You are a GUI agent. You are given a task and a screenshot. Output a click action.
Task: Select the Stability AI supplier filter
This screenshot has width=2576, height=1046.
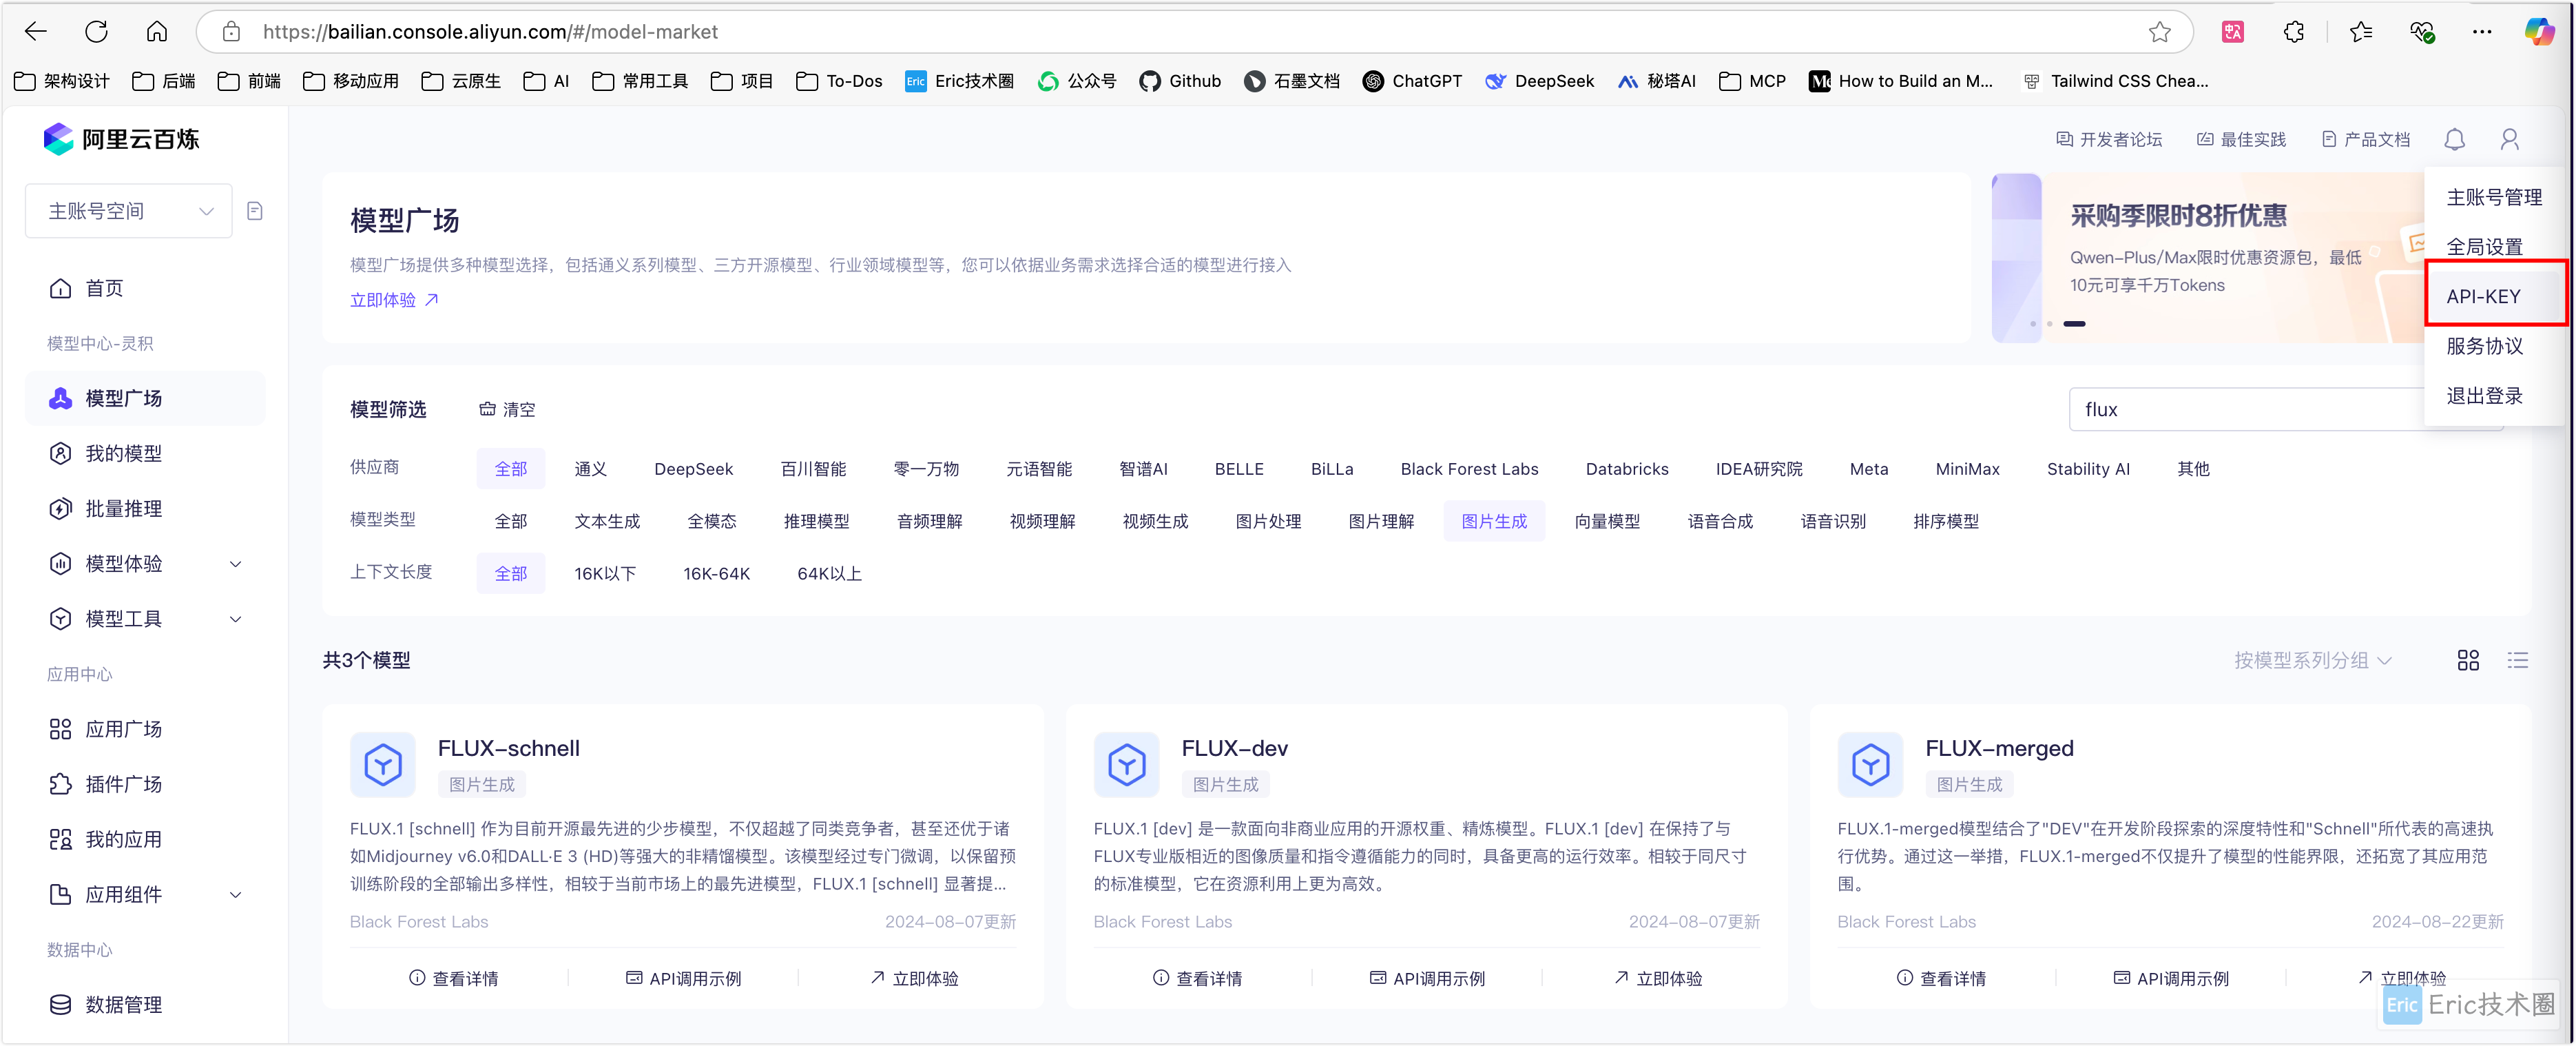pyautogui.click(x=2088, y=469)
